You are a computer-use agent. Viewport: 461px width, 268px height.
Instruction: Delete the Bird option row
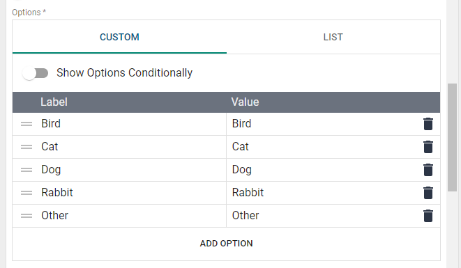428,124
